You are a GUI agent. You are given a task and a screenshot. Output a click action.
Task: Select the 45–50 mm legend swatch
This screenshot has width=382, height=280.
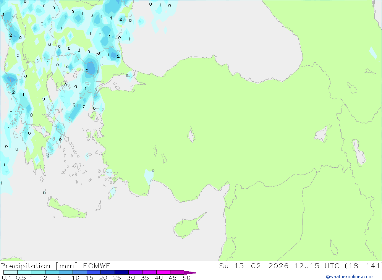(177, 272)
